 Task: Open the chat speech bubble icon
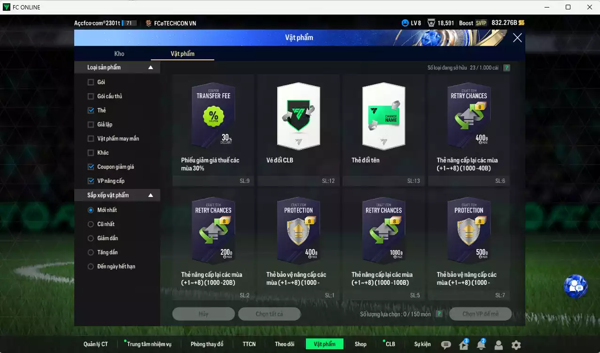(446, 345)
